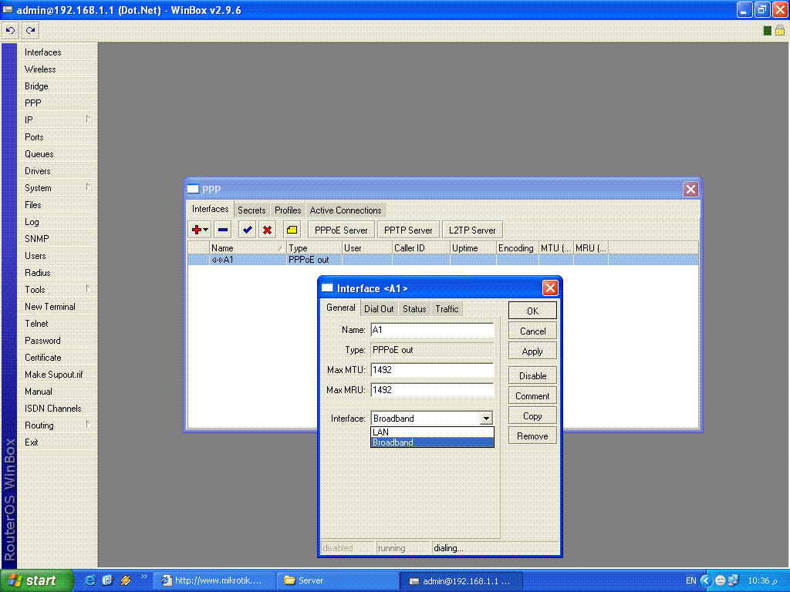Open the add-interface dropdown arrow beside plus

pos(205,230)
